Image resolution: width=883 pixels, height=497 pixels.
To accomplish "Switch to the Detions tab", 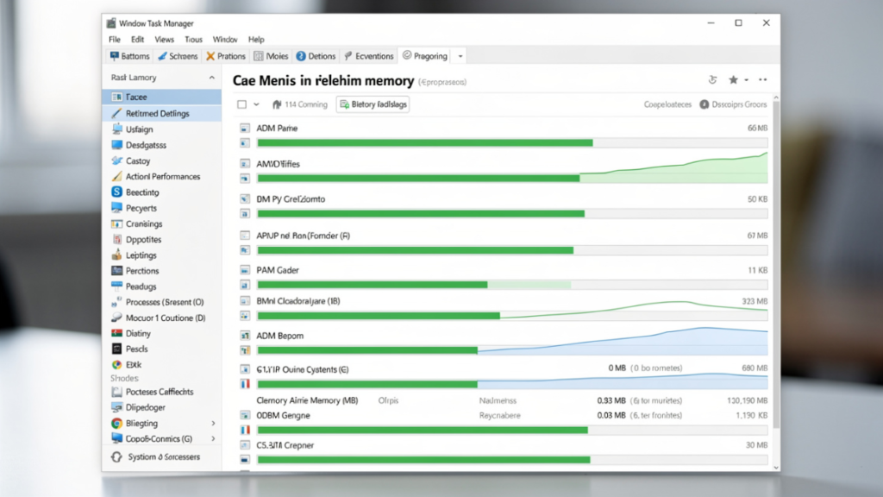I will tap(316, 56).
